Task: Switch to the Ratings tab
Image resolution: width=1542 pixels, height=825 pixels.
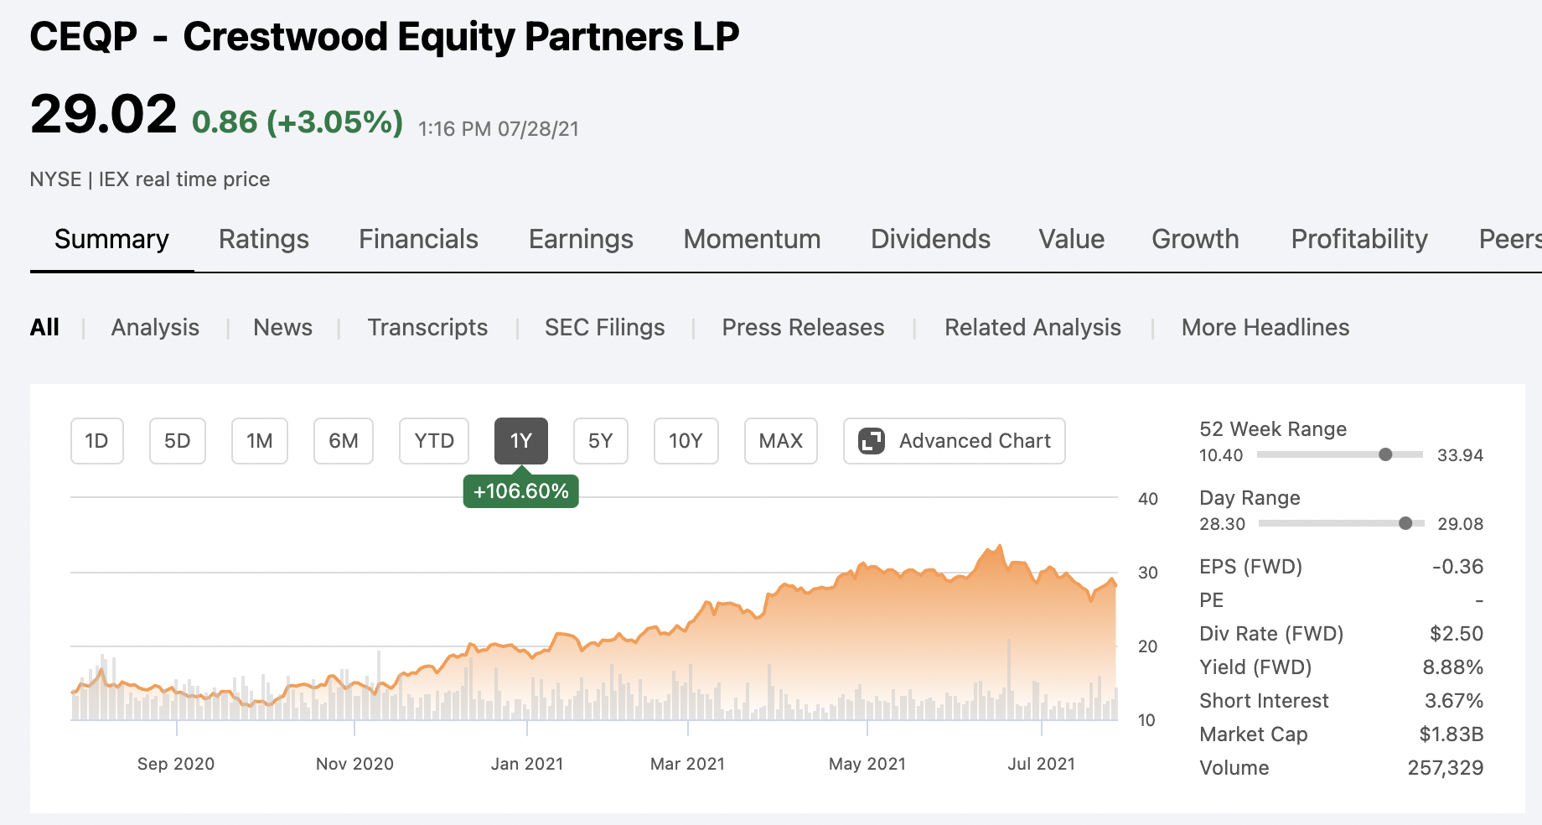Action: 263,240
